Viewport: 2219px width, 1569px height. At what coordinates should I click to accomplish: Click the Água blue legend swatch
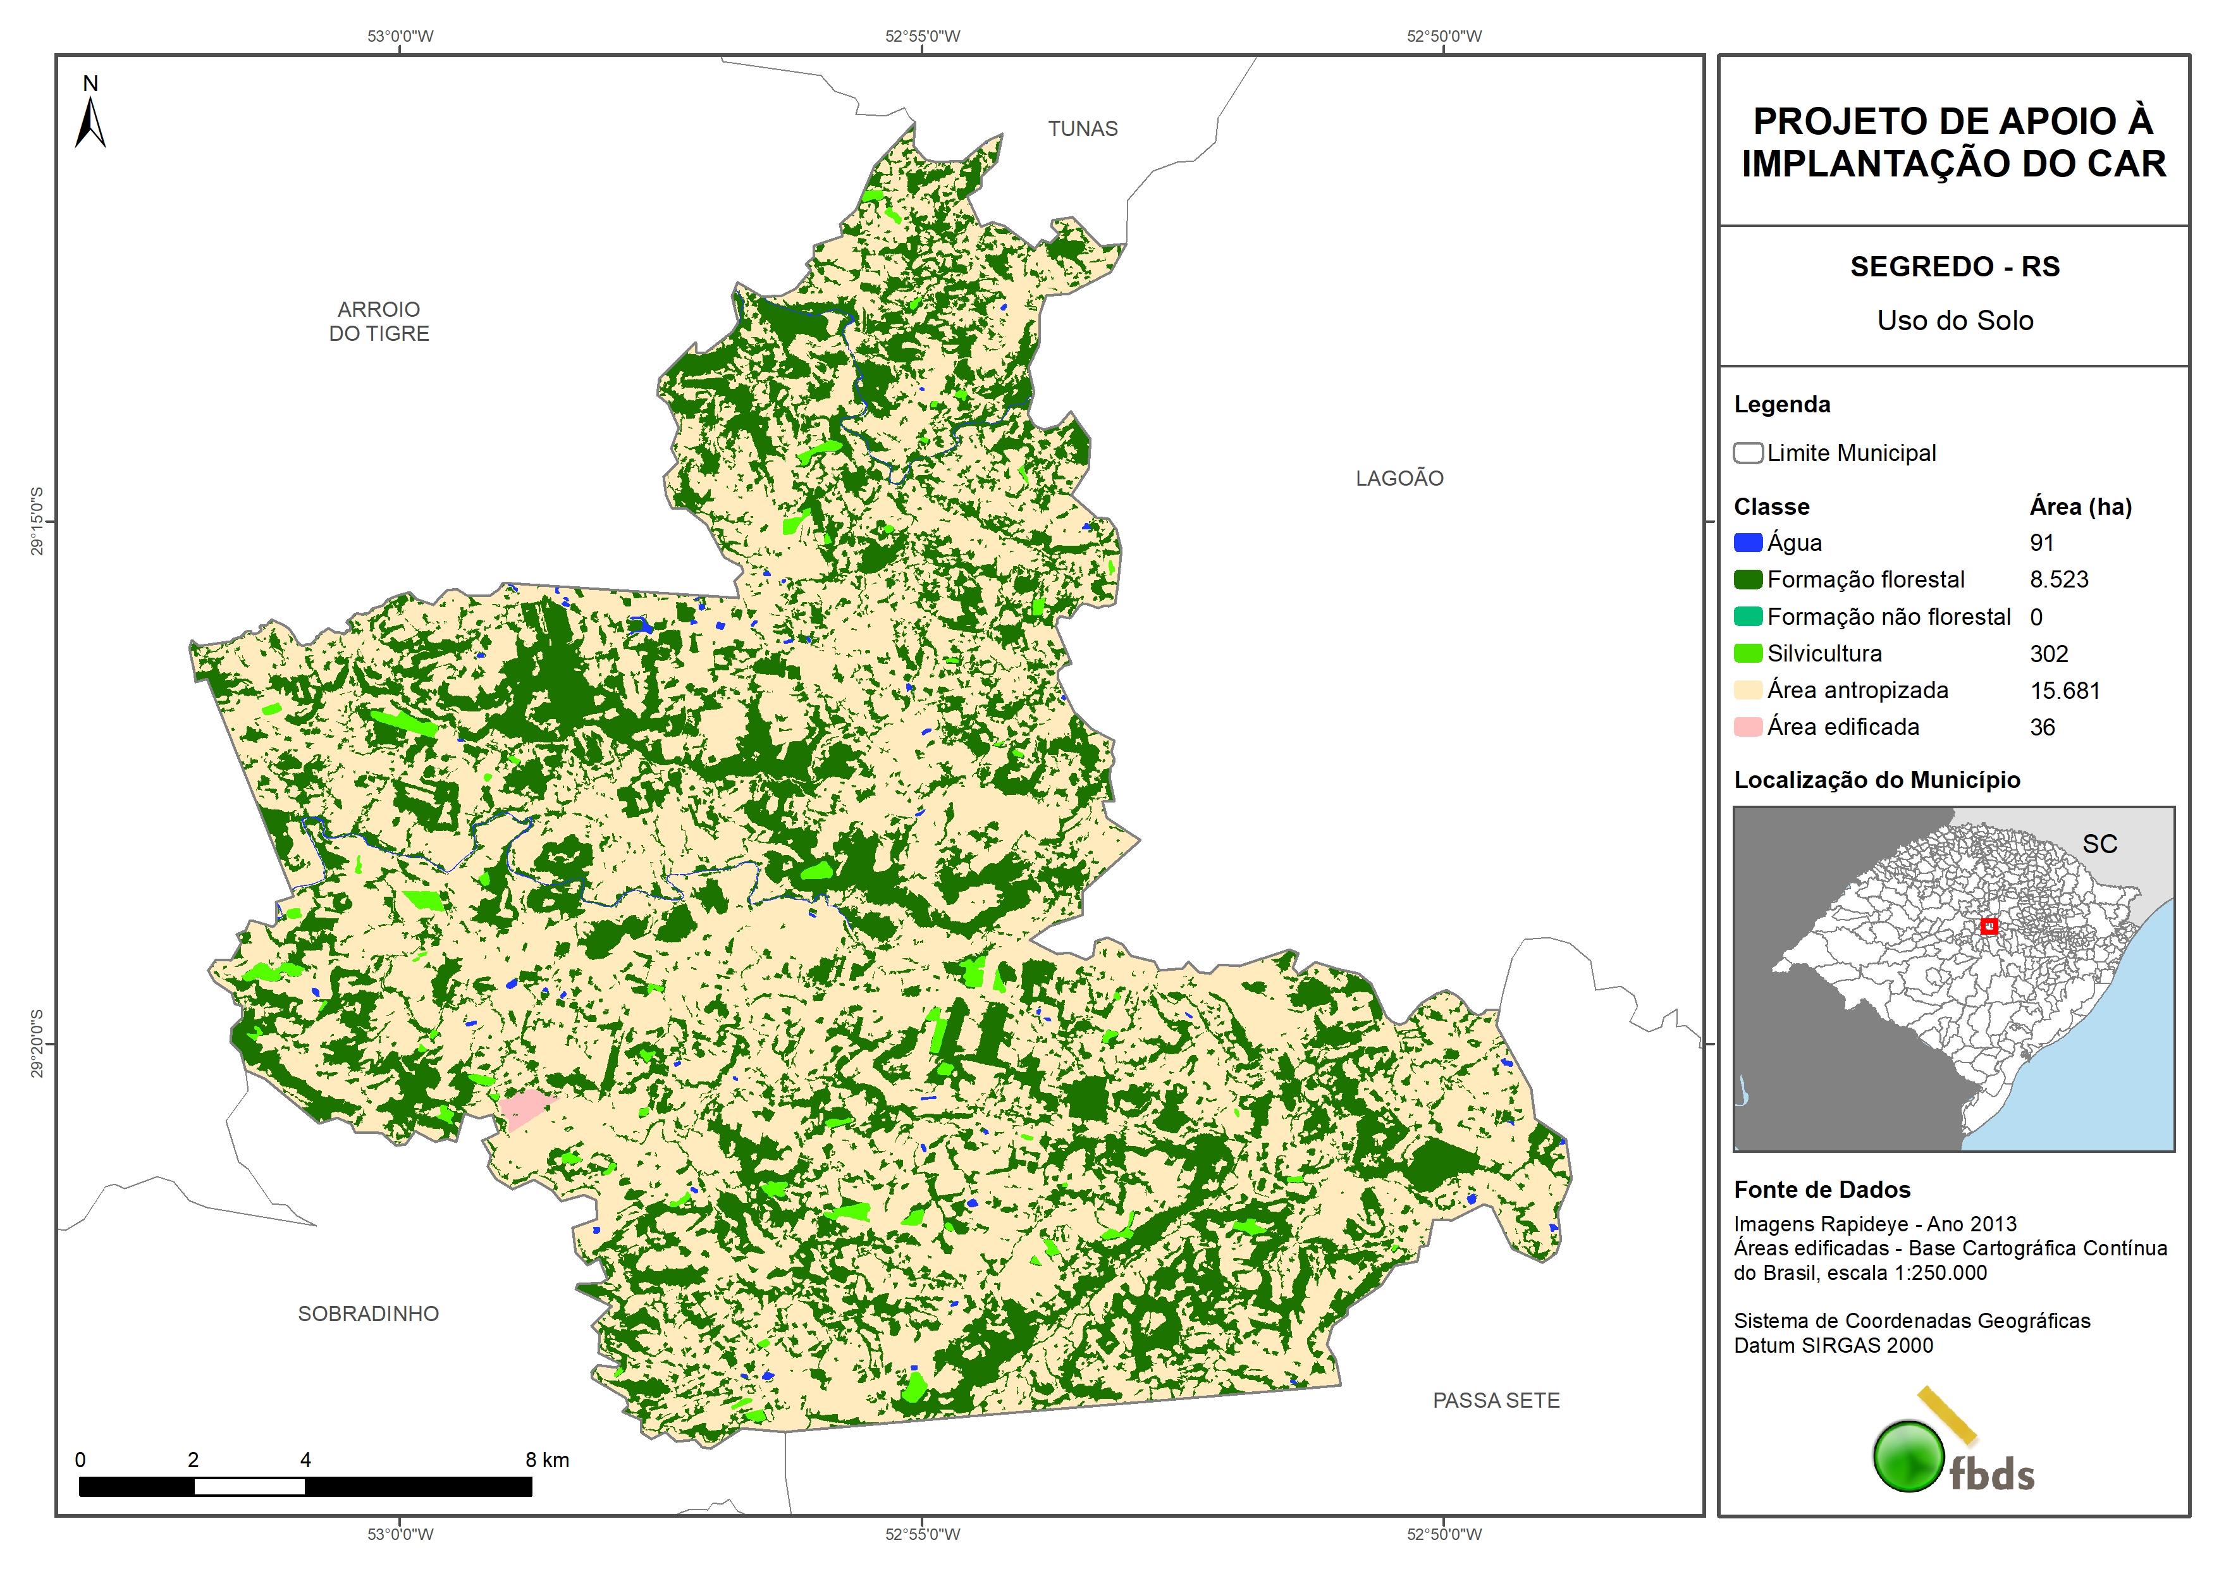[x=1747, y=543]
